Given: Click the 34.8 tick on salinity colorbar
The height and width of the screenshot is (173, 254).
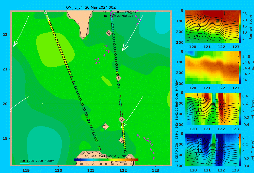Looking at the screenshot, I should click(246, 57).
